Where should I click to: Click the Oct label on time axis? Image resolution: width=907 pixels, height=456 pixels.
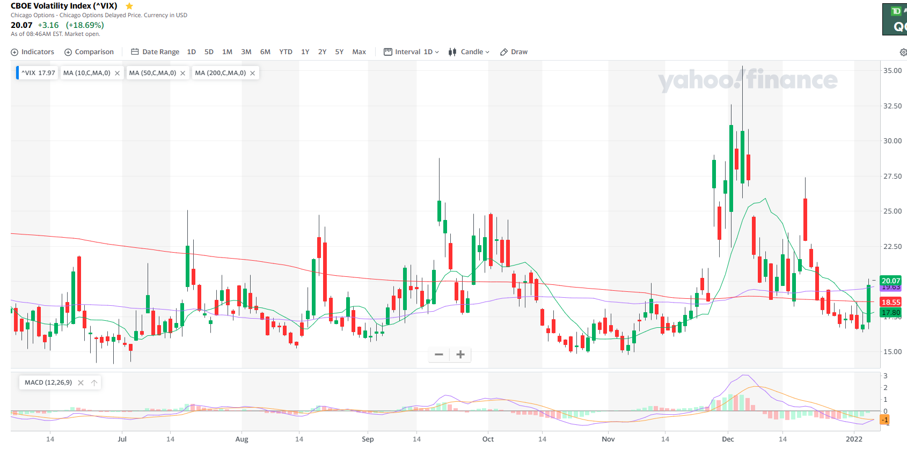pos(488,439)
